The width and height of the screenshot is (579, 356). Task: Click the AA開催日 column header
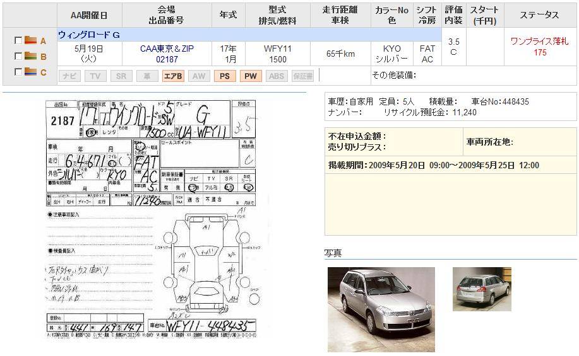point(90,15)
